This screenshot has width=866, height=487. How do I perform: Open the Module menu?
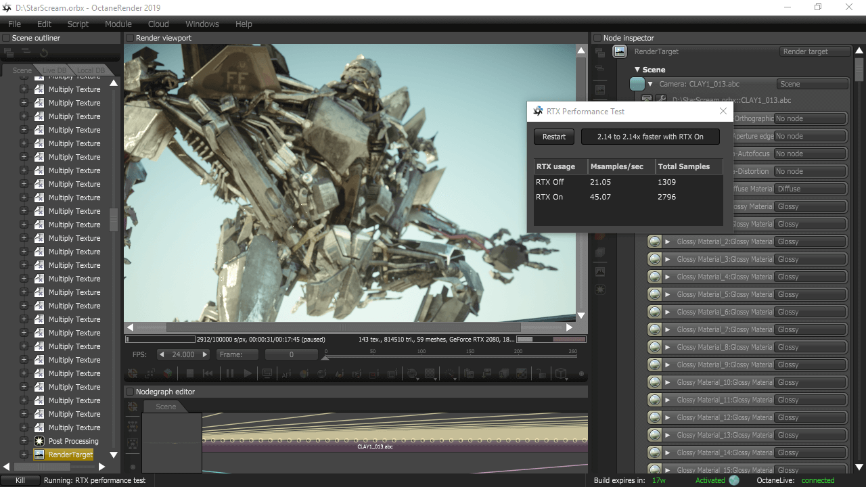pyautogui.click(x=118, y=24)
